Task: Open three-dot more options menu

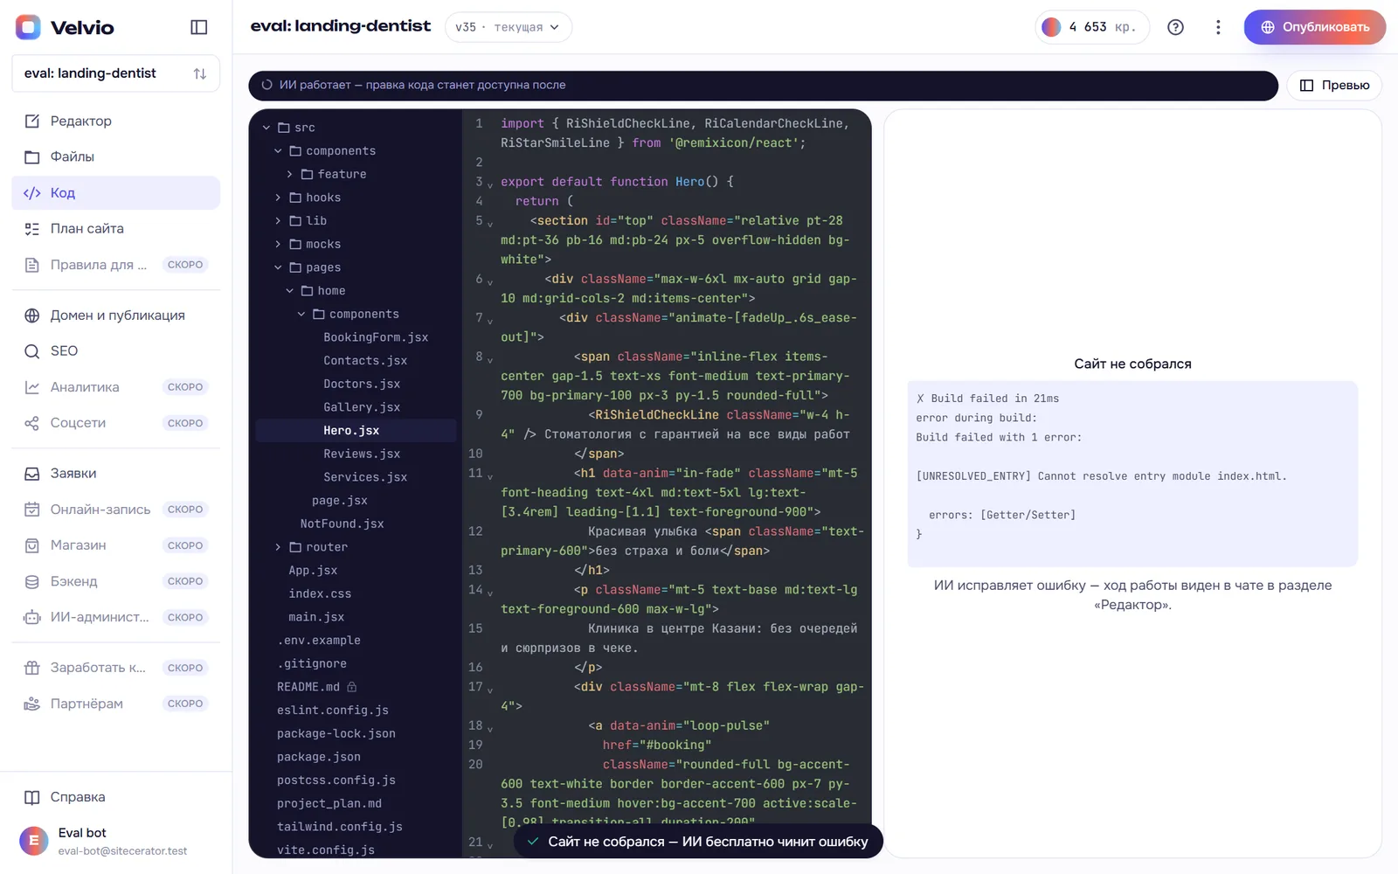Action: click(x=1218, y=27)
